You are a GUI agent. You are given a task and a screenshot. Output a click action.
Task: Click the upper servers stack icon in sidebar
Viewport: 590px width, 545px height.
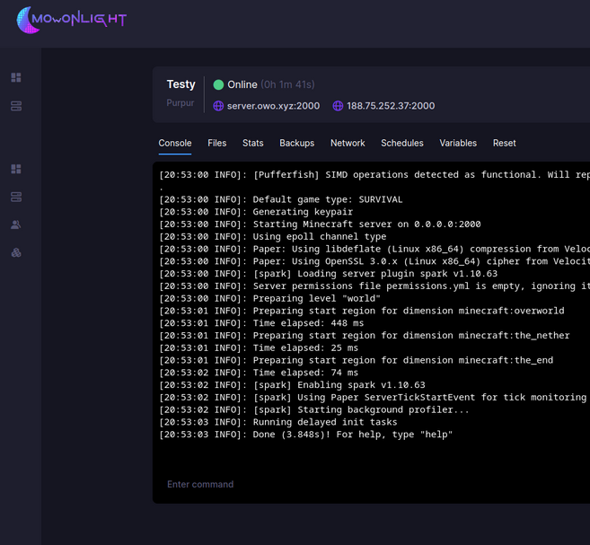[16, 106]
